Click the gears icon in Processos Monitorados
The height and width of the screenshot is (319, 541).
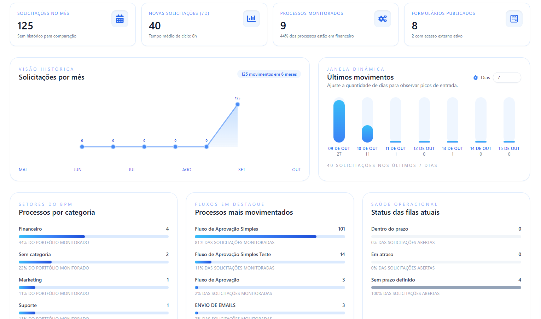383,19
